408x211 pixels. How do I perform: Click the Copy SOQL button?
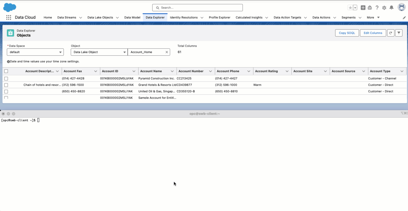(347, 33)
